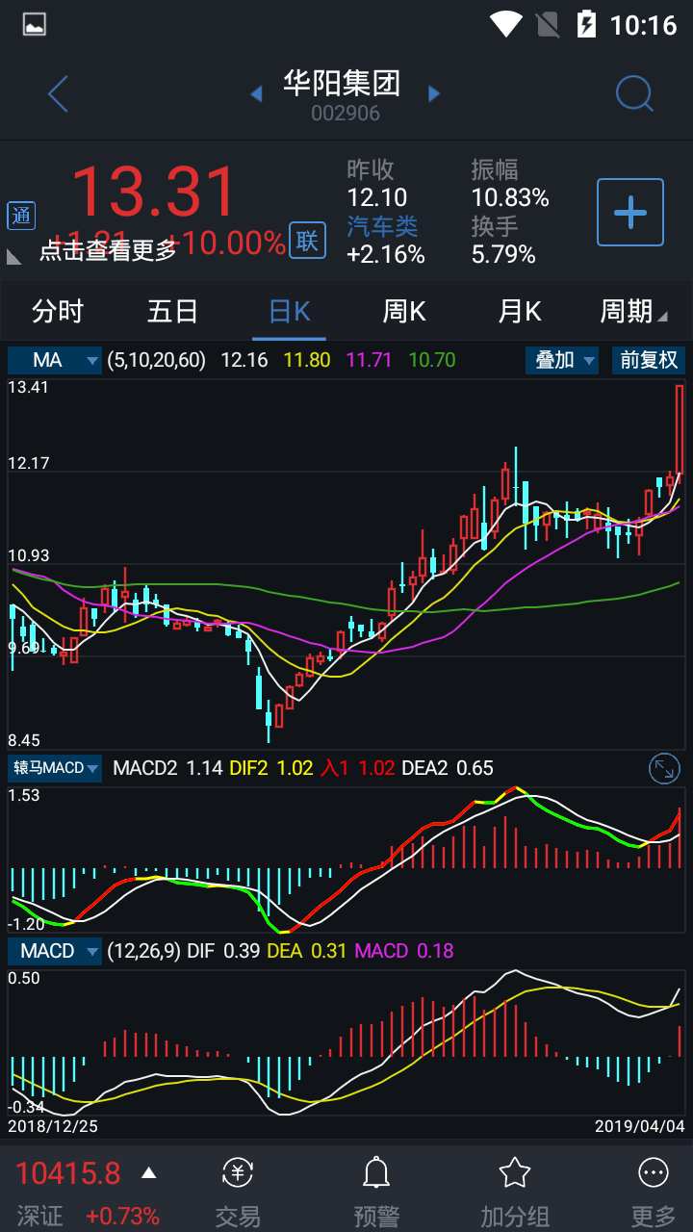Tap the battery icon in status bar
This screenshot has height=1232, width=693.
[586, 24]
